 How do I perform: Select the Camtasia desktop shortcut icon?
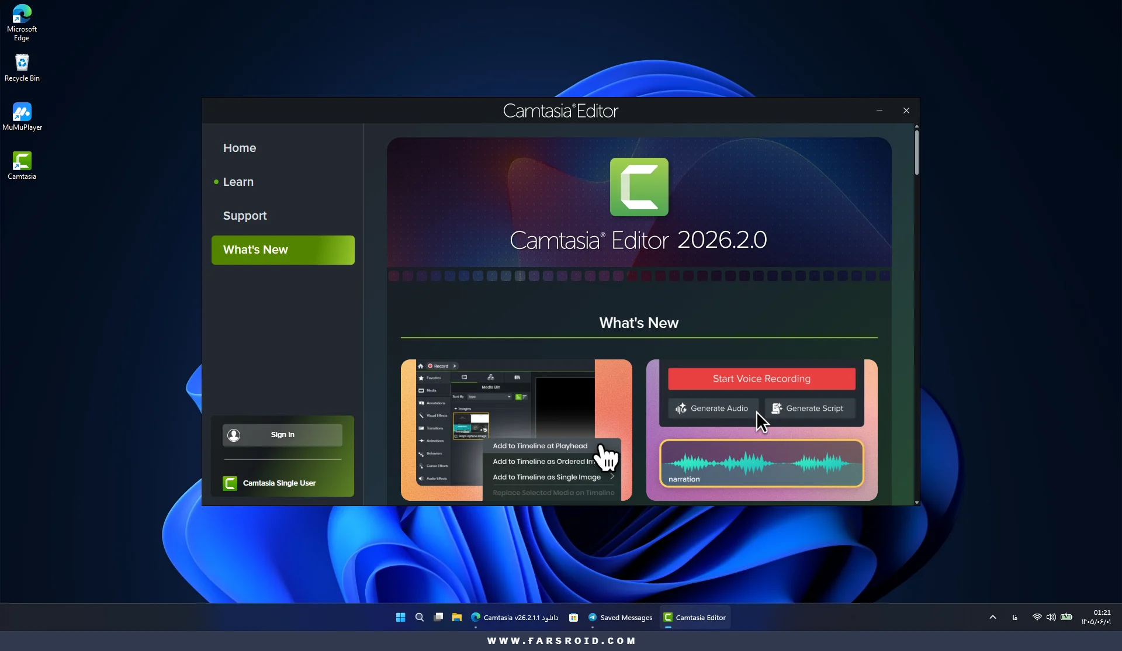click(22, 166)
